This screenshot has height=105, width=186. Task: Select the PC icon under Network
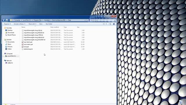coord(6,63)
